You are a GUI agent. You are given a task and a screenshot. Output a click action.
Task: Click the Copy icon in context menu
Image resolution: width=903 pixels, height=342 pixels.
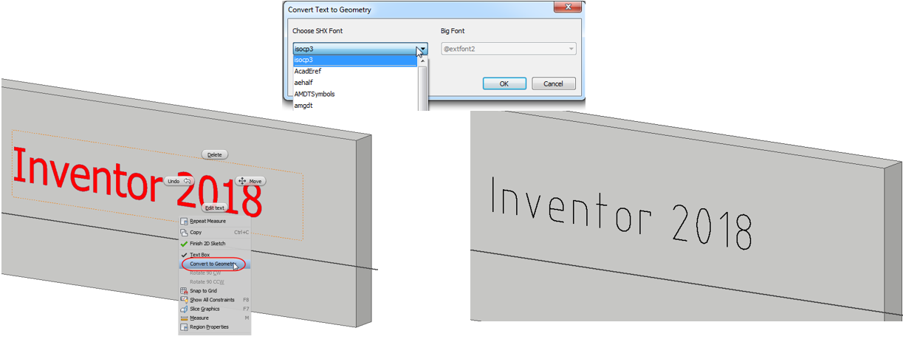click(184, 232)
